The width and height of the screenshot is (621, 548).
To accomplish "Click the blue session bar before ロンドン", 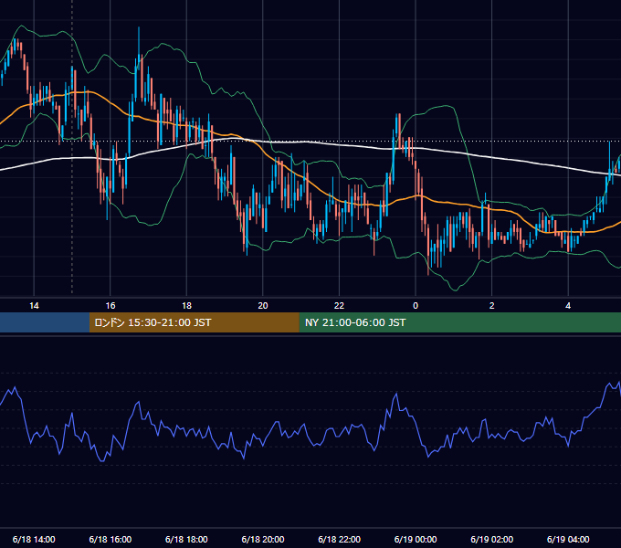I will (x=45, y=322).
